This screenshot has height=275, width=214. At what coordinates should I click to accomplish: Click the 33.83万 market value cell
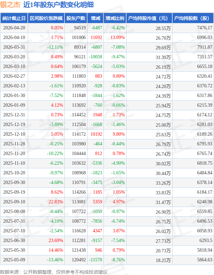[149, 192]
